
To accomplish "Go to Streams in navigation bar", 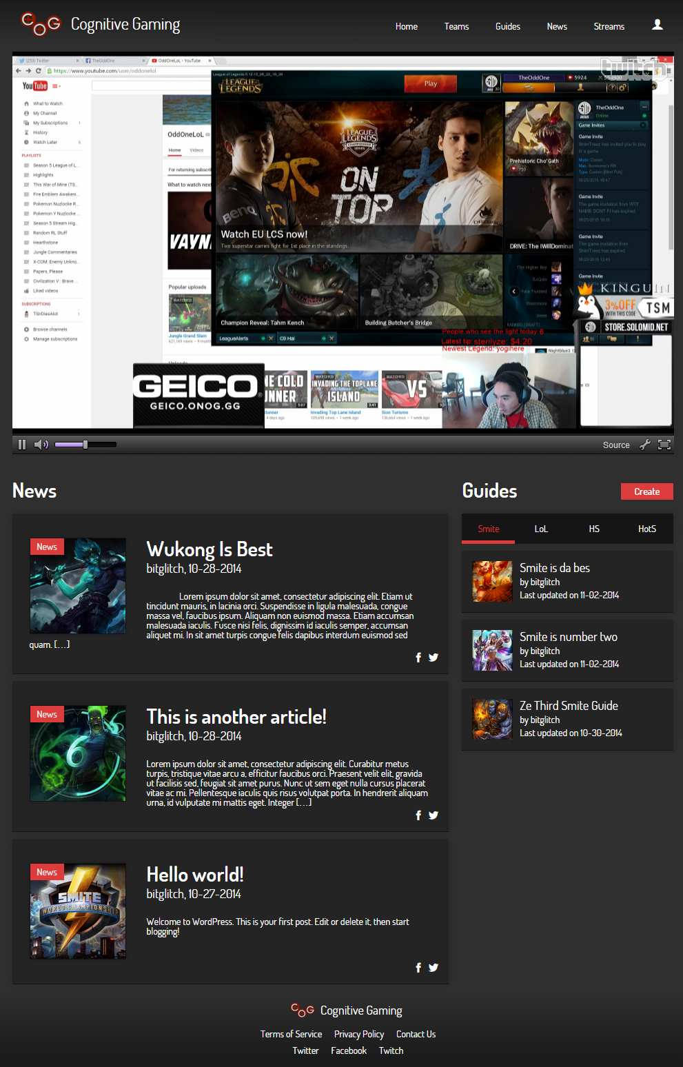I will click(x=609, y=26).
